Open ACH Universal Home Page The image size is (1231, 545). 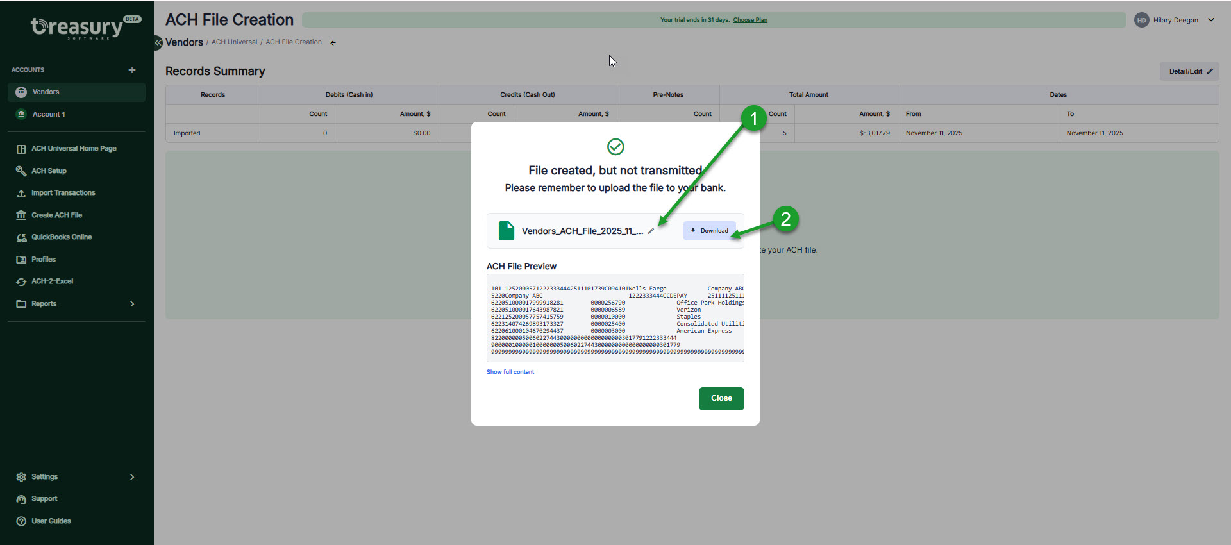74,149
